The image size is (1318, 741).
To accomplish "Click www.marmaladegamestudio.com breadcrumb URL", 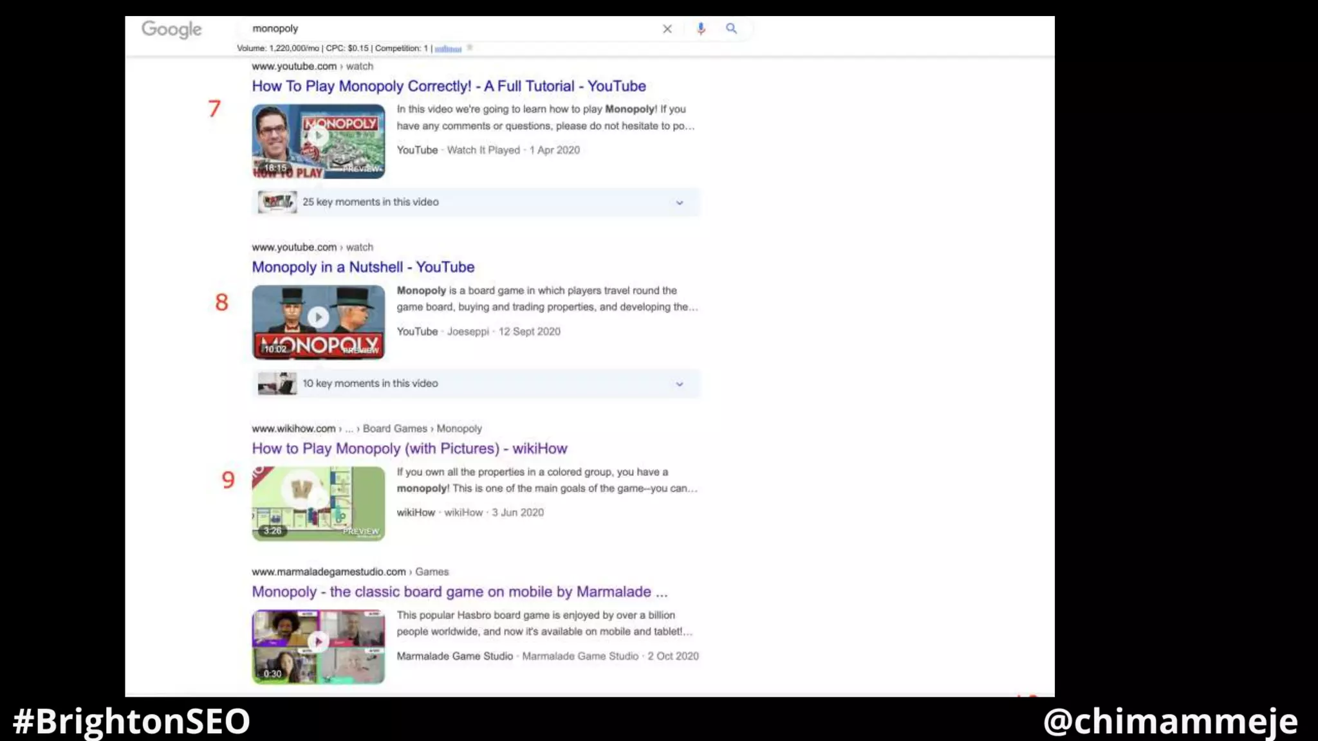I will [328, 572].
